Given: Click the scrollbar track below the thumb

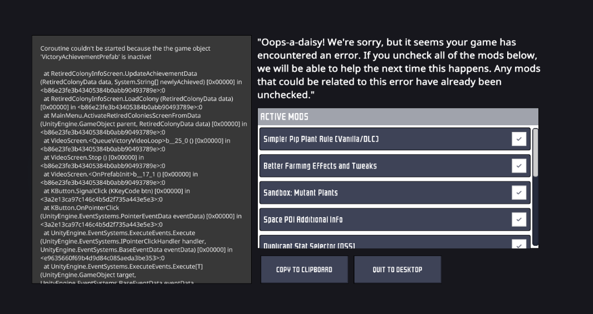Looking at the screenshot, I should coord(535,212).
